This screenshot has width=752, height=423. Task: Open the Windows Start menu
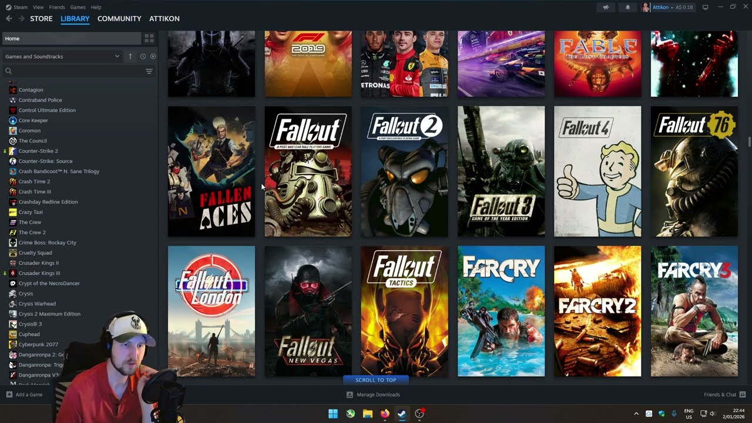(333, 414)
